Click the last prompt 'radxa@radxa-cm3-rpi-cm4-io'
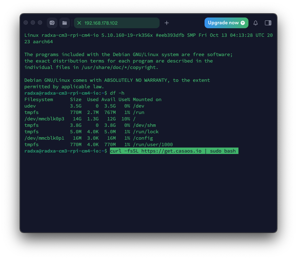 pos(61,151)
